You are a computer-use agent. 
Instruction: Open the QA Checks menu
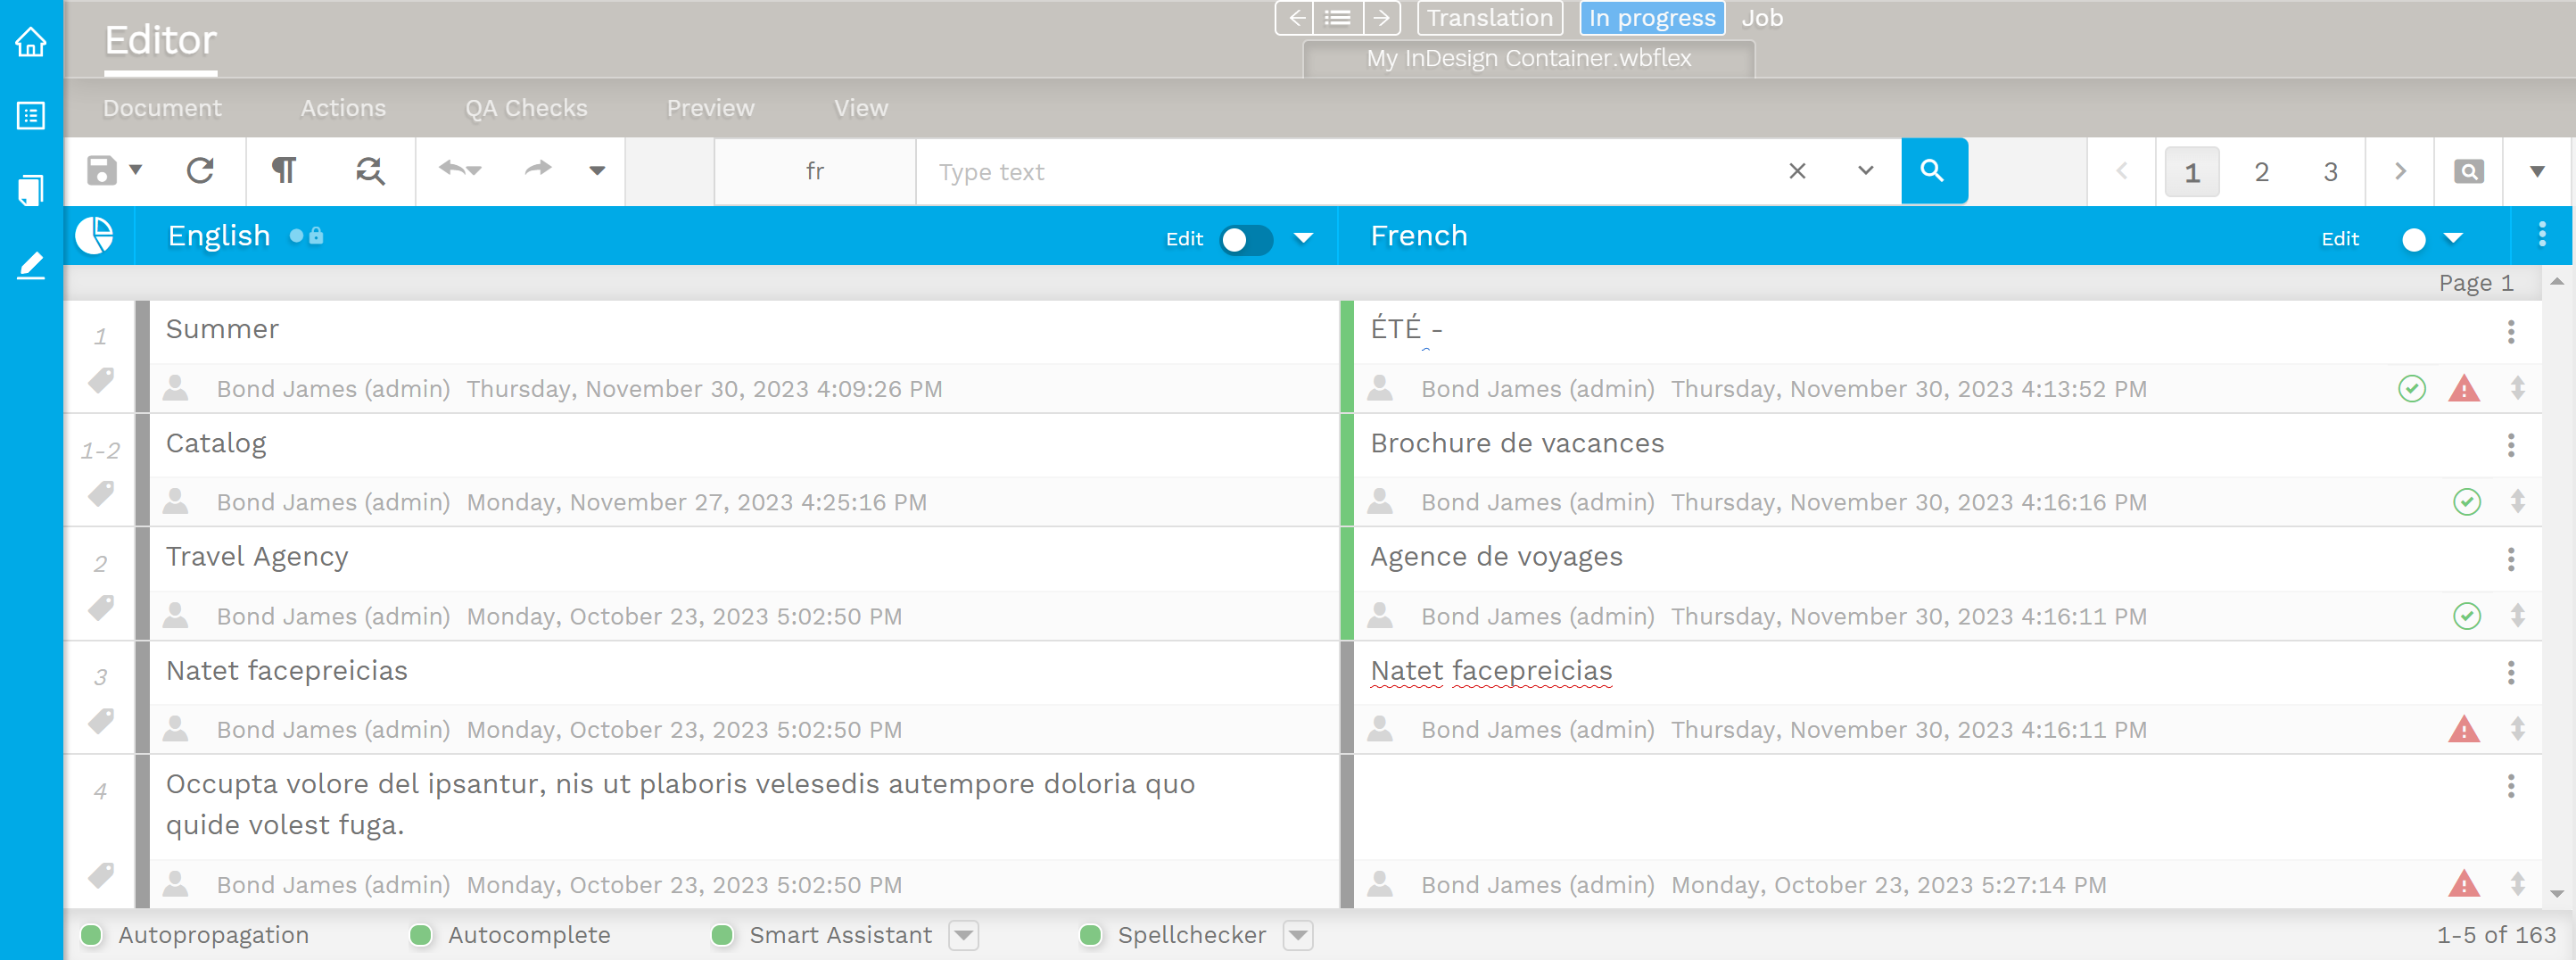click(x=526, y=108)
